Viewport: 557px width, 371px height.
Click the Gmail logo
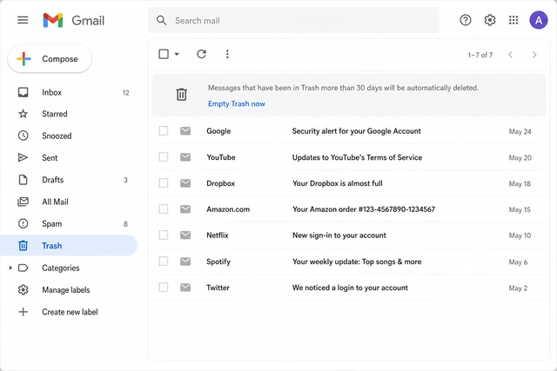(73, 20)
